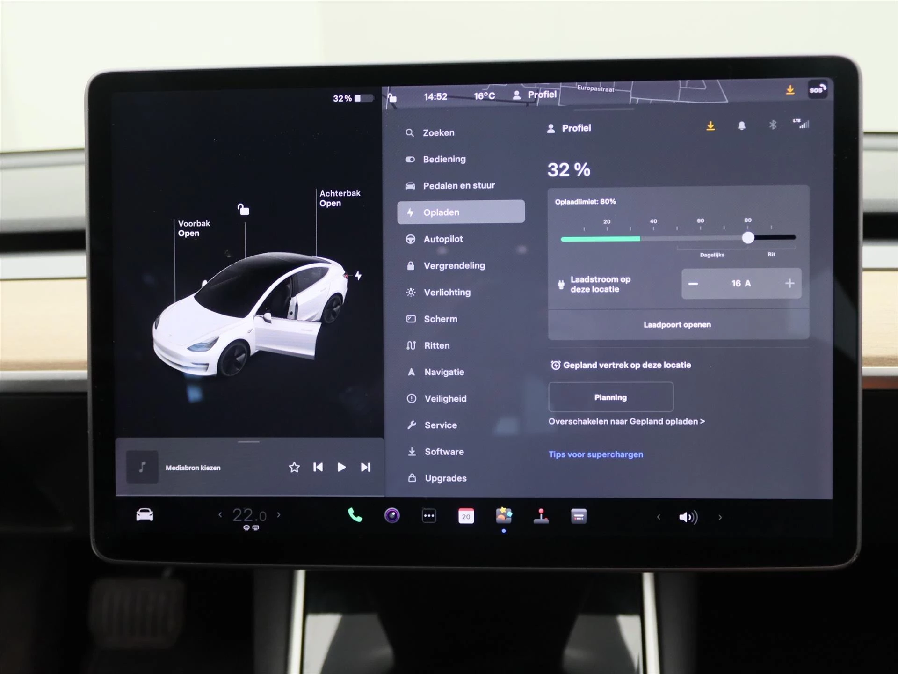This screenshot has width=898, height=674.
Task: Open the dashcam viewer camera icon
Action: tap(392, 516)
